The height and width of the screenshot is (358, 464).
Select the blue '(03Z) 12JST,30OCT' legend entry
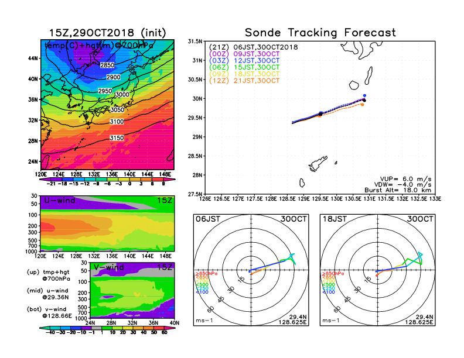click(x=244, y=61)
